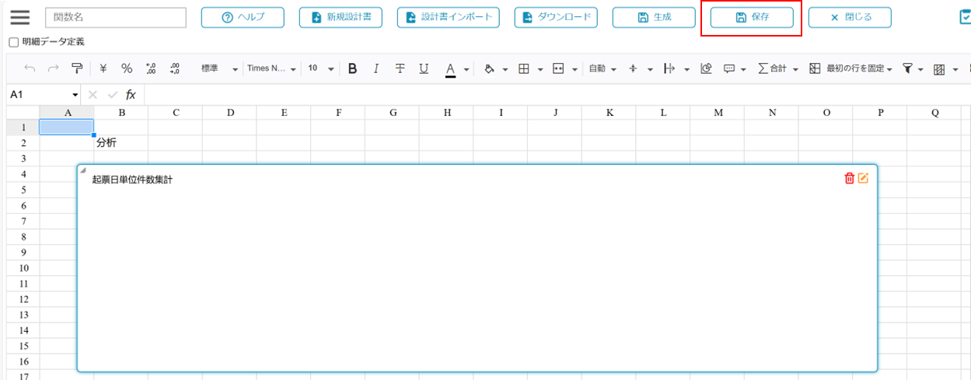Click the ダウンロード button

click(x=556, y=18)
